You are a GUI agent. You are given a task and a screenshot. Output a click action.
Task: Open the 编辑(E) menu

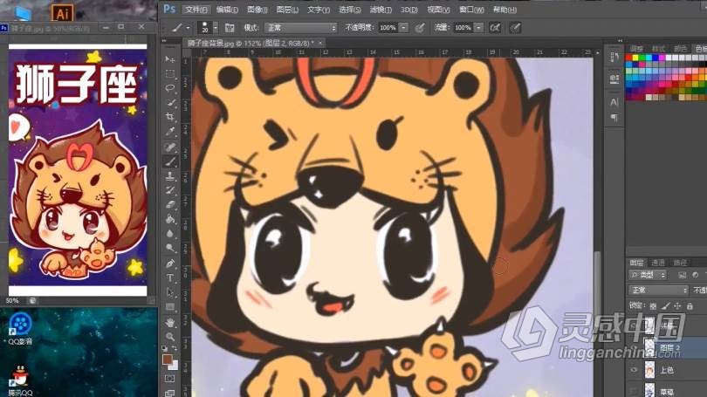tap(227, 10)
